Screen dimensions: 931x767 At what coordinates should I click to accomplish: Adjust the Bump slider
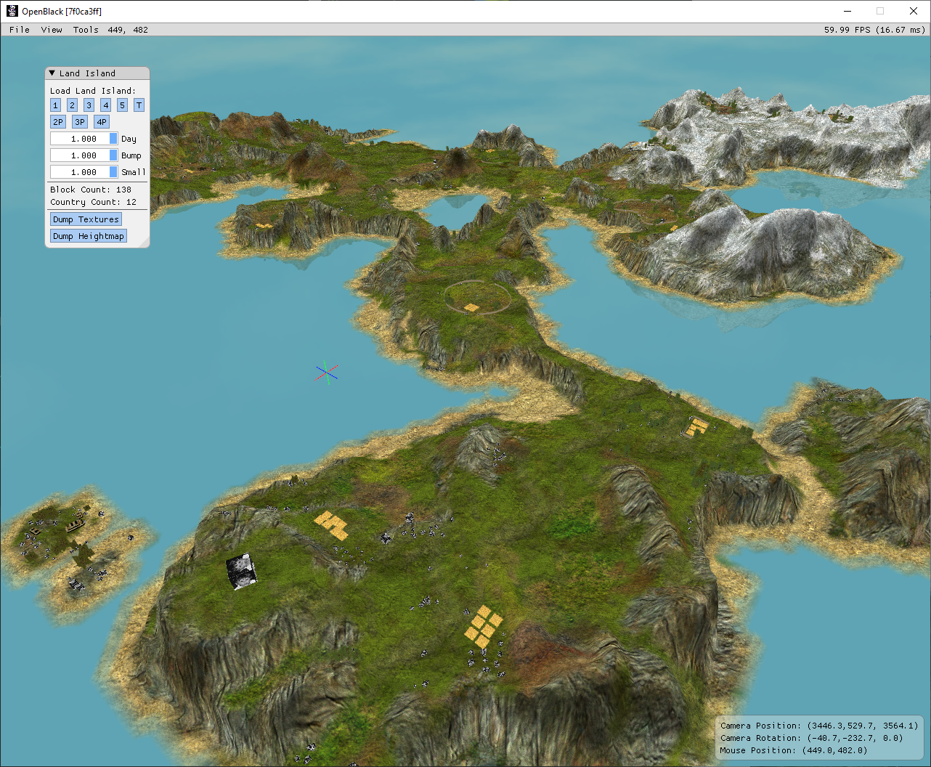tap(84, 155)
